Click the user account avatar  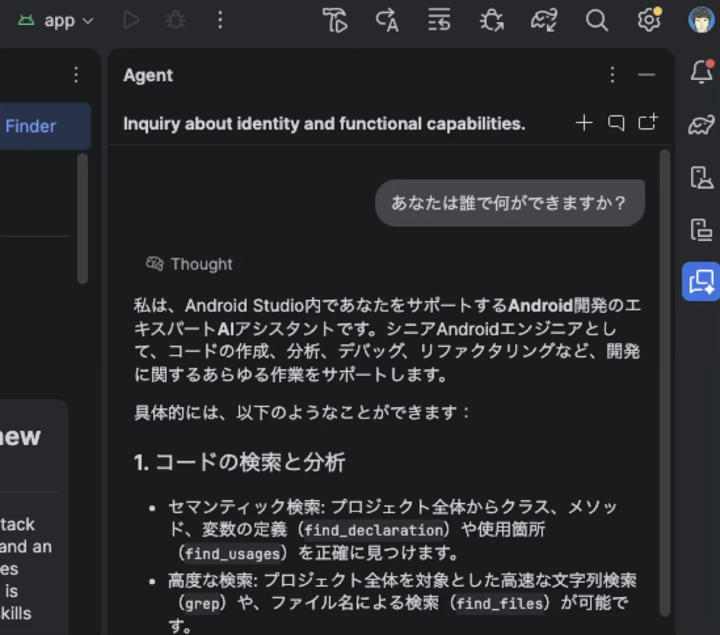(x=701, y=20)
